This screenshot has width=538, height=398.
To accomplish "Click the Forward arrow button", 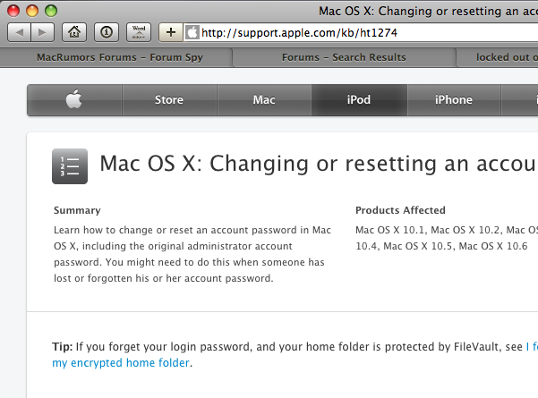I will click(x=42, y=32).
